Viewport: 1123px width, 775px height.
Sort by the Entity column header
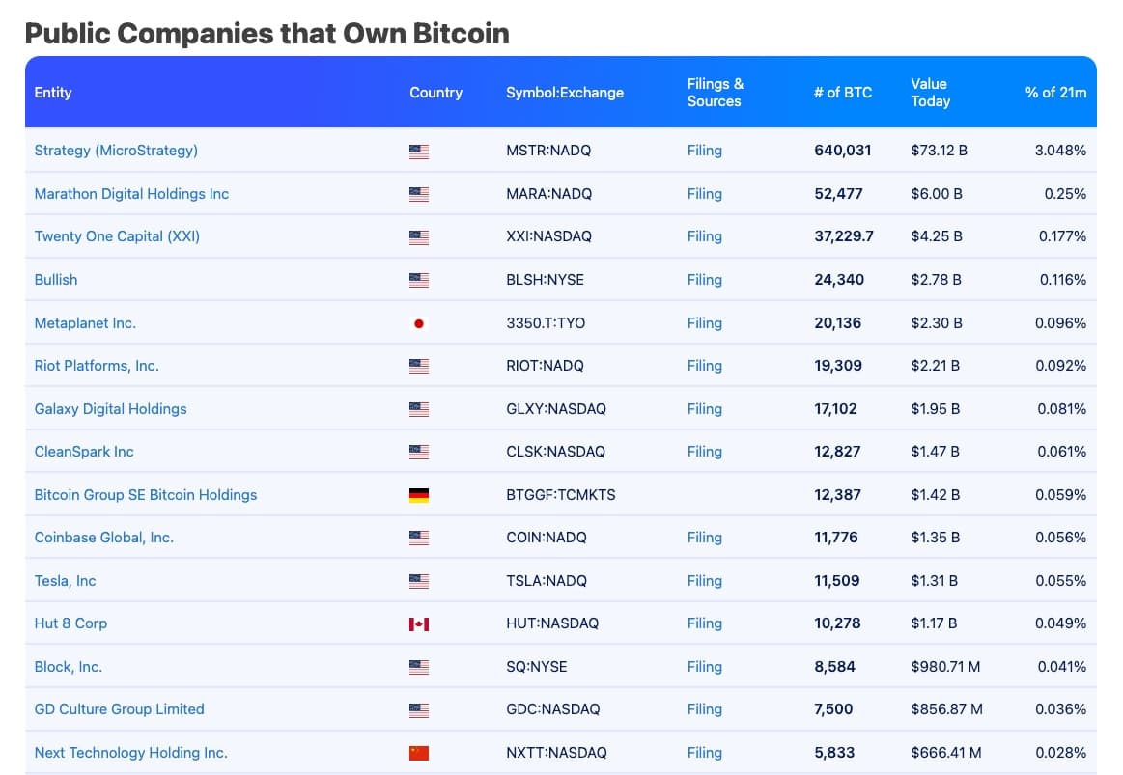(x=53, y=93)
